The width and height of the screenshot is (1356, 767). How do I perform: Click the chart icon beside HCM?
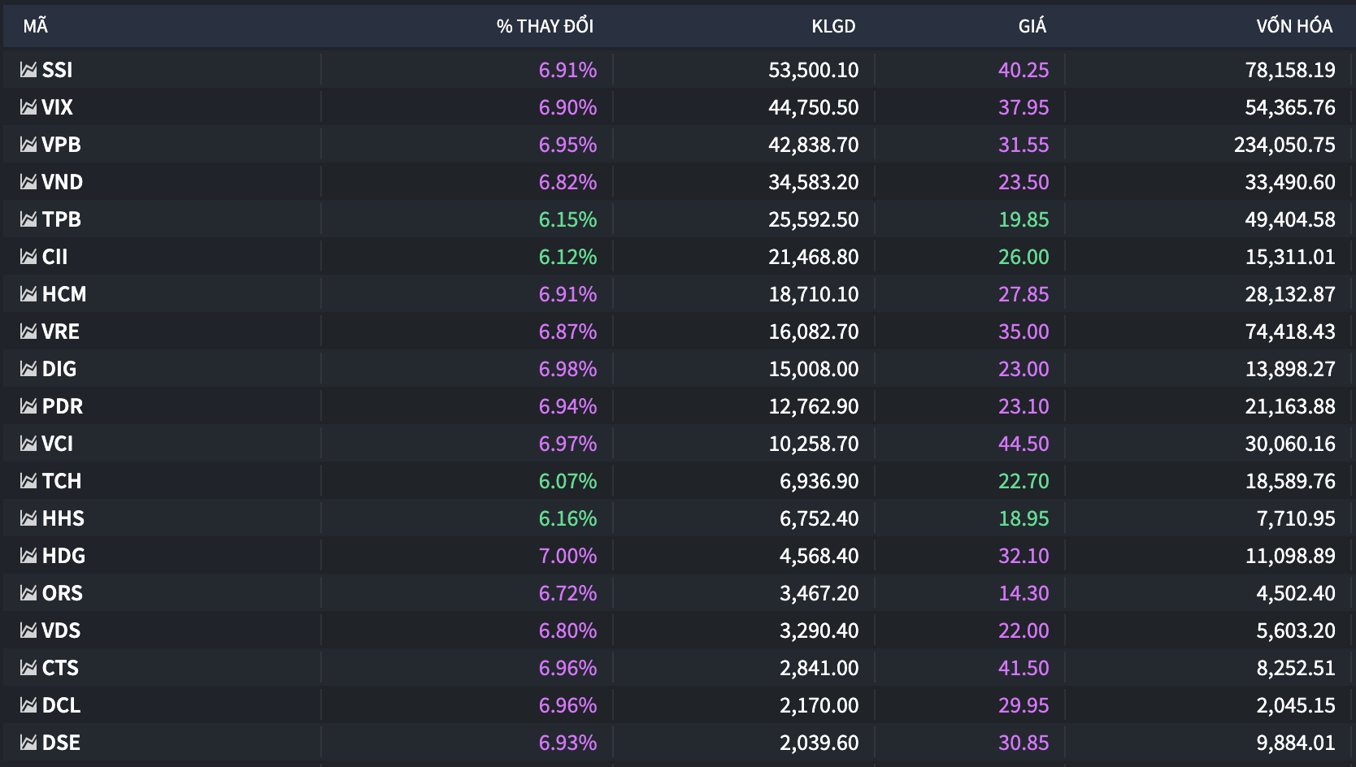pyautogui.click(x=28, y=294)
